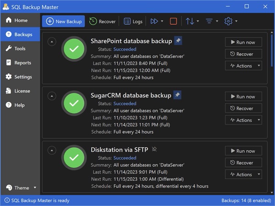This screenshot has height=206, width=275.
Task: Open the Logs viewer
Action: pos(133,22)
